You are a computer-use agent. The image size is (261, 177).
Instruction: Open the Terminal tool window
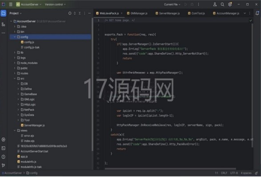[x=3, y=148]
